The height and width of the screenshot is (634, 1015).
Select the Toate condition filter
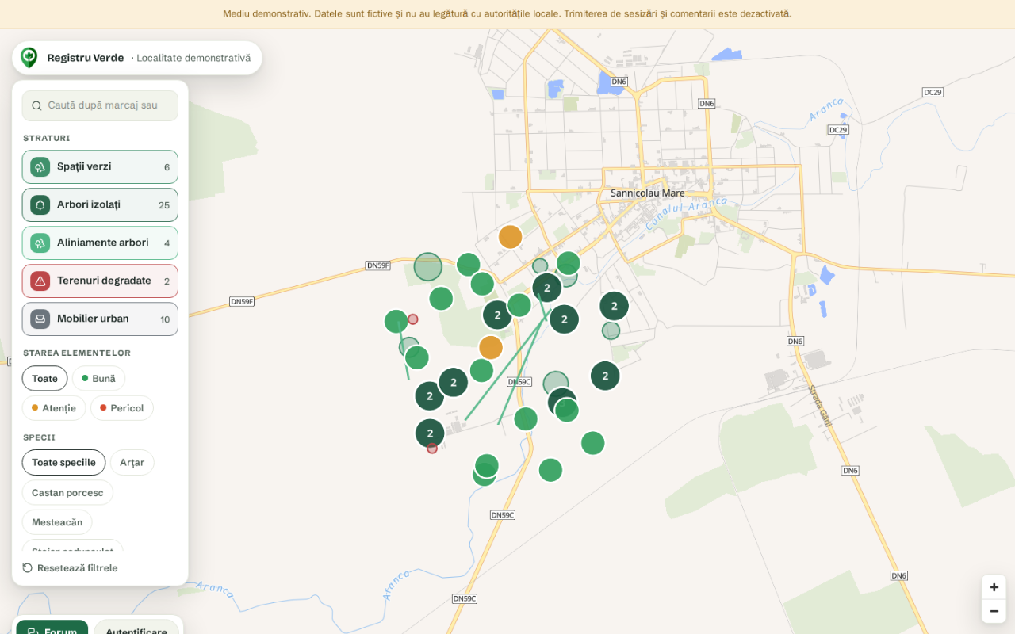click(44, 379)
